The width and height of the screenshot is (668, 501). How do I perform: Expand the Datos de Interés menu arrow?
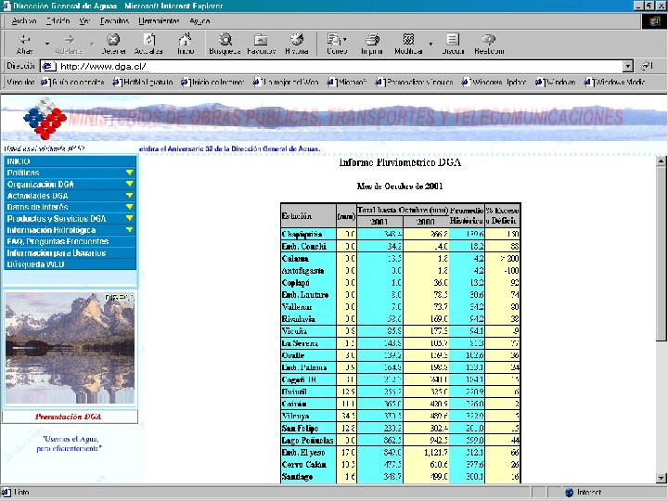click(x=130, y=207)
